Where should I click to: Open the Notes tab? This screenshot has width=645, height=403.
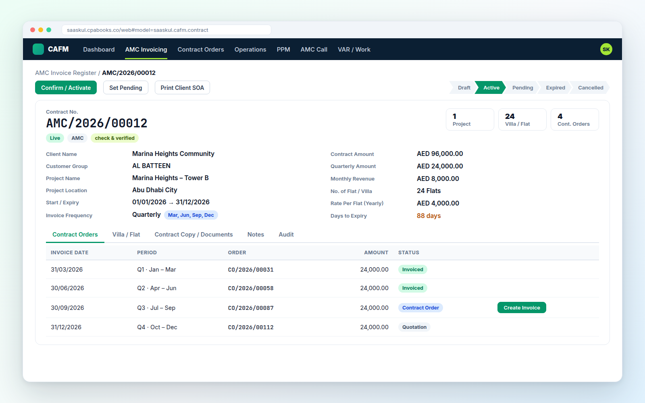256,235
